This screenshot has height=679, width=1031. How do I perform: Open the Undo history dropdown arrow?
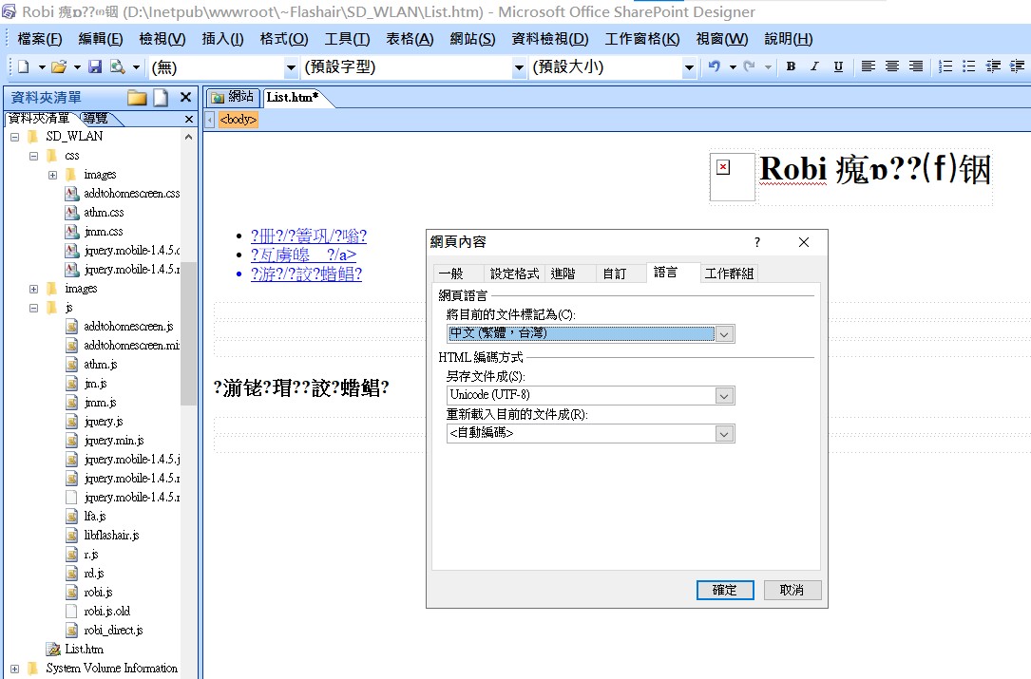[x=732, y=67]
